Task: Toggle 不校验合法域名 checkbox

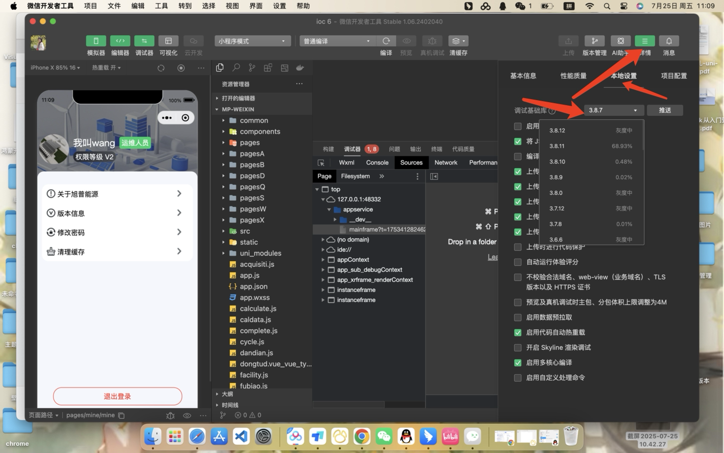Action: click(x=518, y=277)
